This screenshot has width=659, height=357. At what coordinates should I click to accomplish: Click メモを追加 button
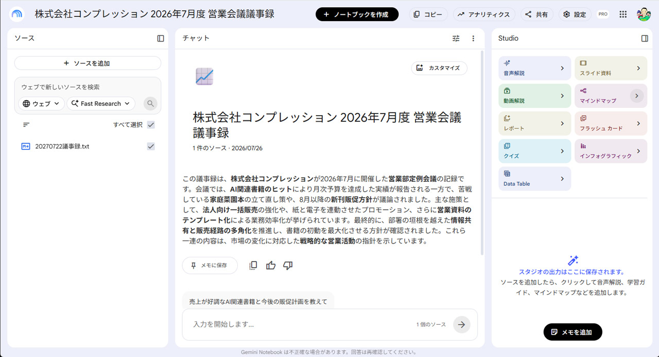pyautogui.click(x=573, y=332)
